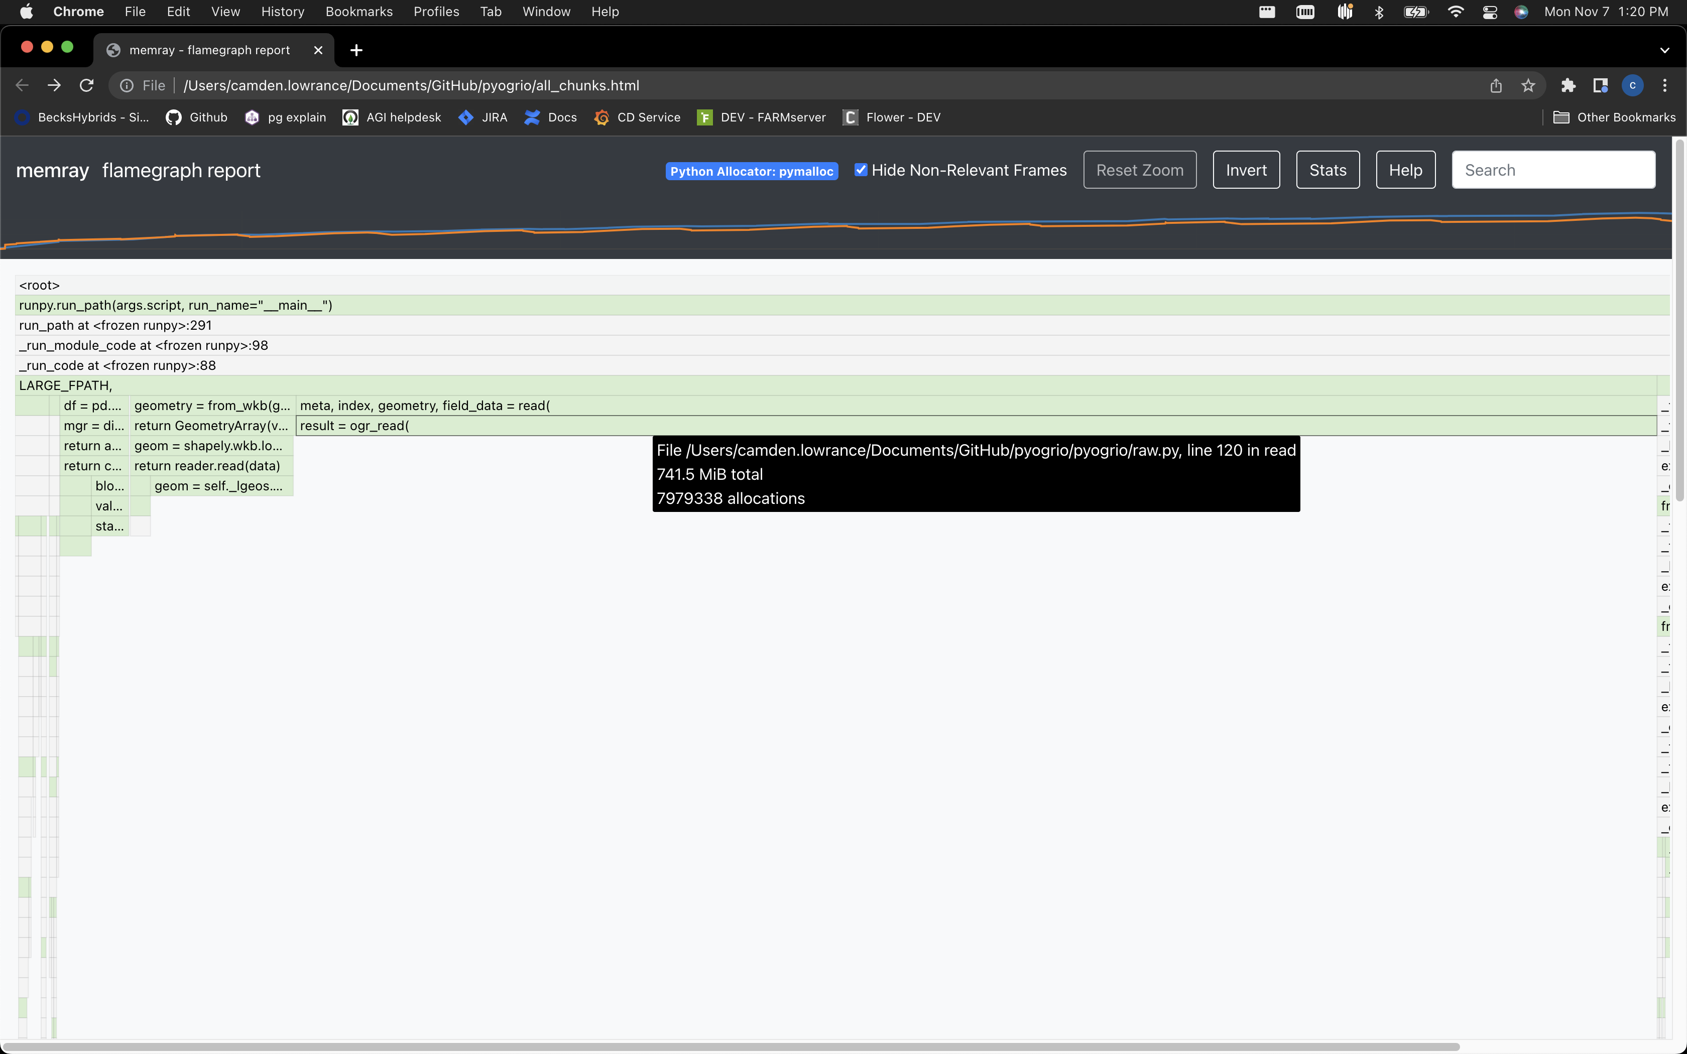The height and width of the screenshot is (1054, 1687).
Task: Click the Python Allocator: pymalloc badge
Action: click(x=752, y=171)
